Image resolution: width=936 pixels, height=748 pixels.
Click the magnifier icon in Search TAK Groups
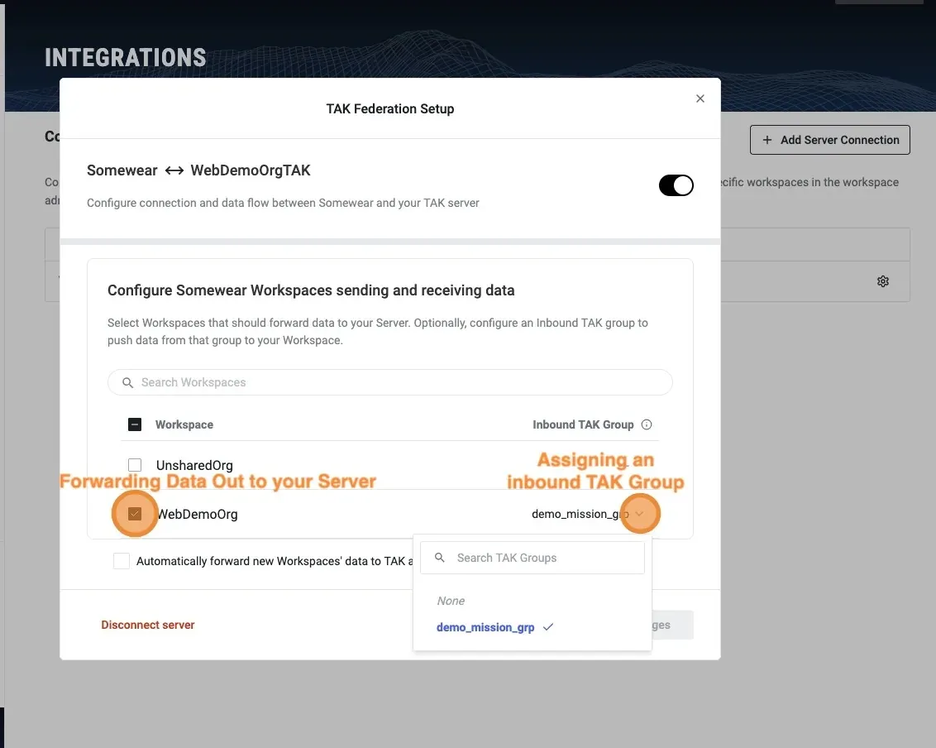(x=439, y=558)
